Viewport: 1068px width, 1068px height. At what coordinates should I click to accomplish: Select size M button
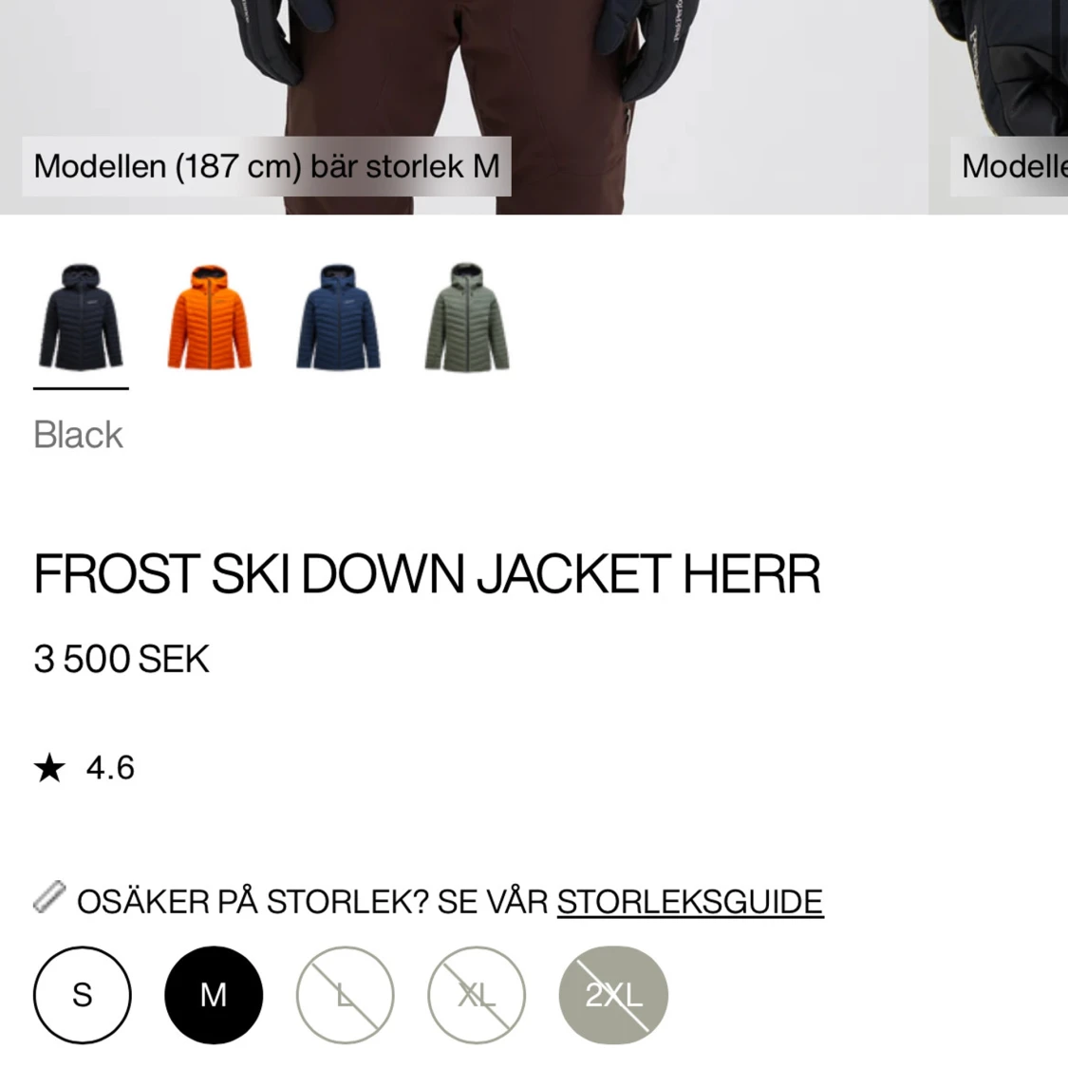click(x=214, y=995)
